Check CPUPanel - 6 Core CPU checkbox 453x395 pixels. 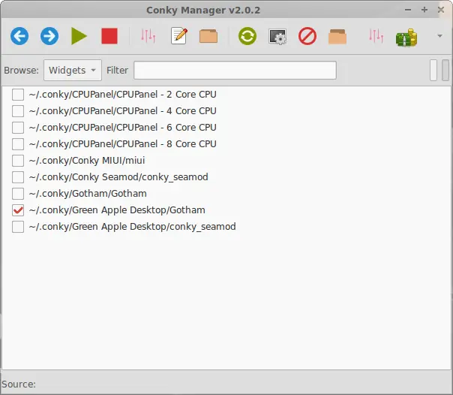[x=18, y=128]
